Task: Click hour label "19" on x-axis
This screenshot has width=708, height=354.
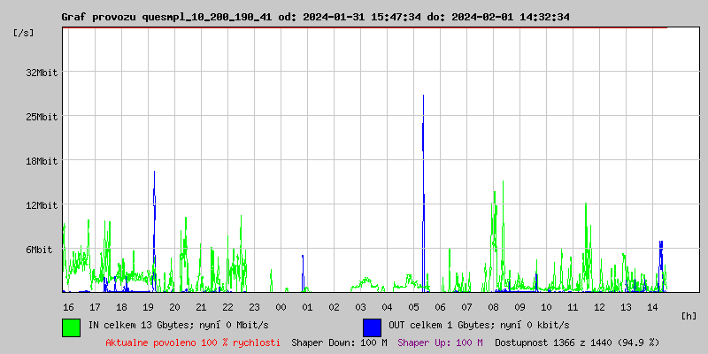Action: pos(148,307)
